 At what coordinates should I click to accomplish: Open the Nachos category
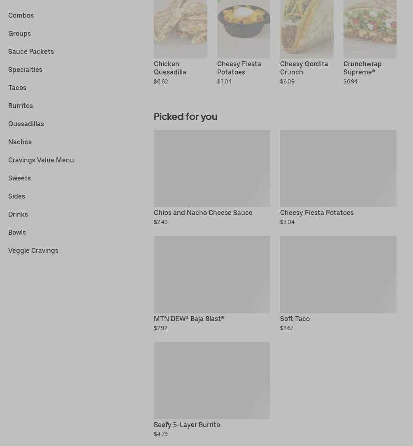click(x=20, y=142)
